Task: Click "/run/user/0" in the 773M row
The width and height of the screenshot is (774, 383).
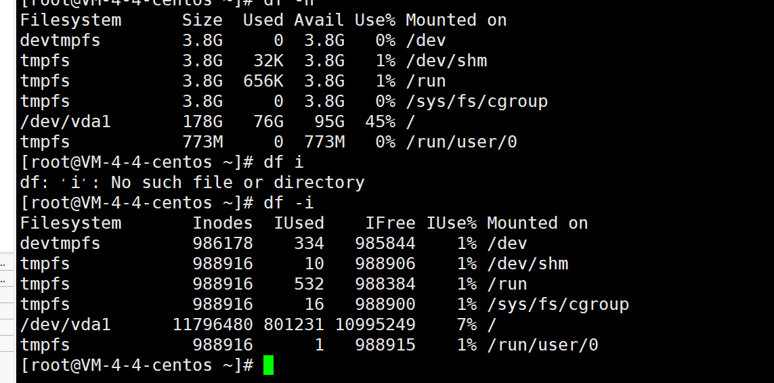Action: tap(462, 142)
